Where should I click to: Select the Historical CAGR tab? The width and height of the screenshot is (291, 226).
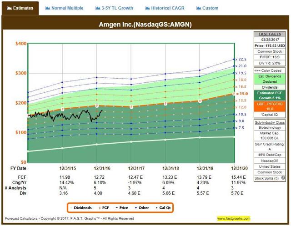(x=165, y=8)
